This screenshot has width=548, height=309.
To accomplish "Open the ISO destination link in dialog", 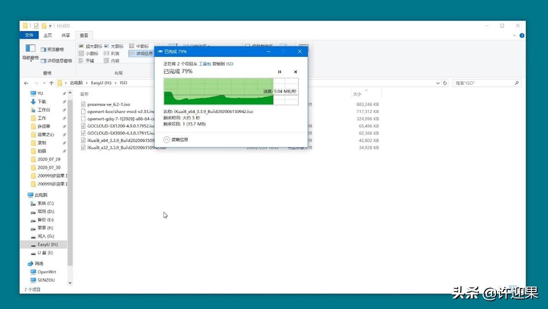I will coord(230,64).
